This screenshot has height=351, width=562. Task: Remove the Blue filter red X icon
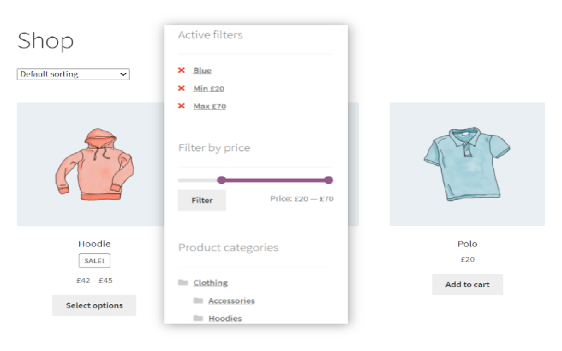coord(181,70)
